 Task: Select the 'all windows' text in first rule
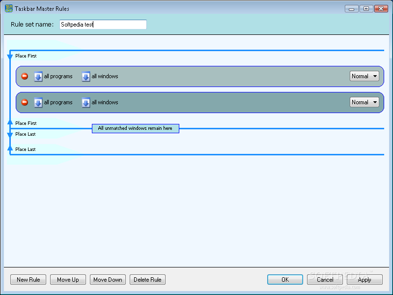coord(105,76)
